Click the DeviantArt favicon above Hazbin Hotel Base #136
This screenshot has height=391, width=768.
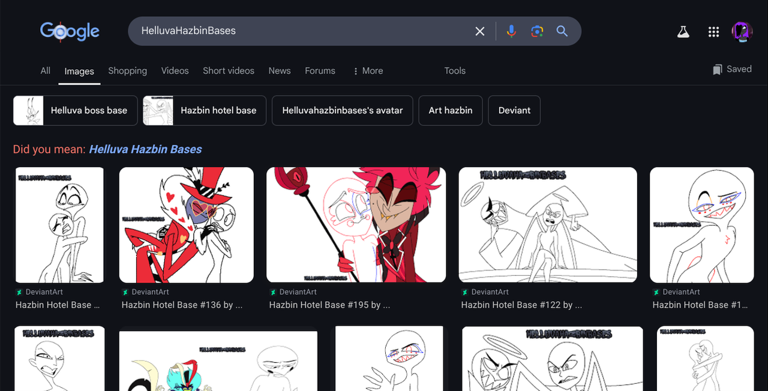tap(125, 292)
